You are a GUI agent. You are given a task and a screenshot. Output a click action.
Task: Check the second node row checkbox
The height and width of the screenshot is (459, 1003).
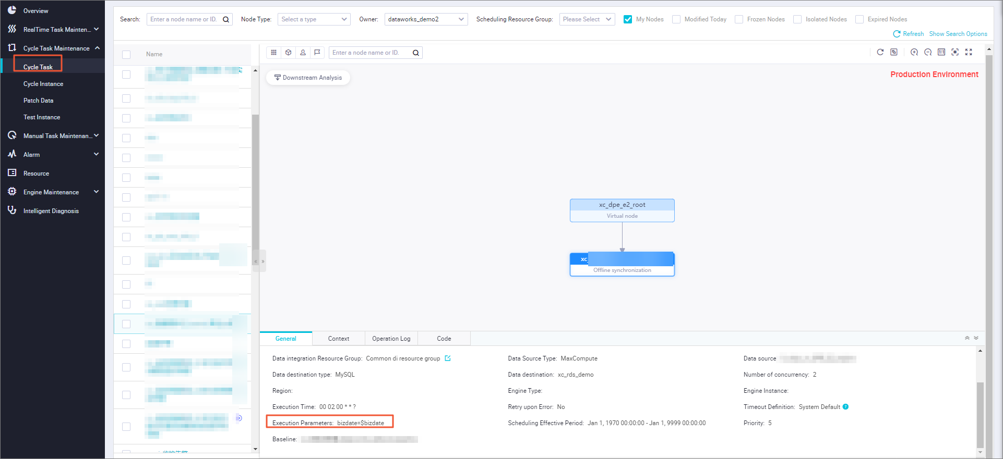[126, 98]
